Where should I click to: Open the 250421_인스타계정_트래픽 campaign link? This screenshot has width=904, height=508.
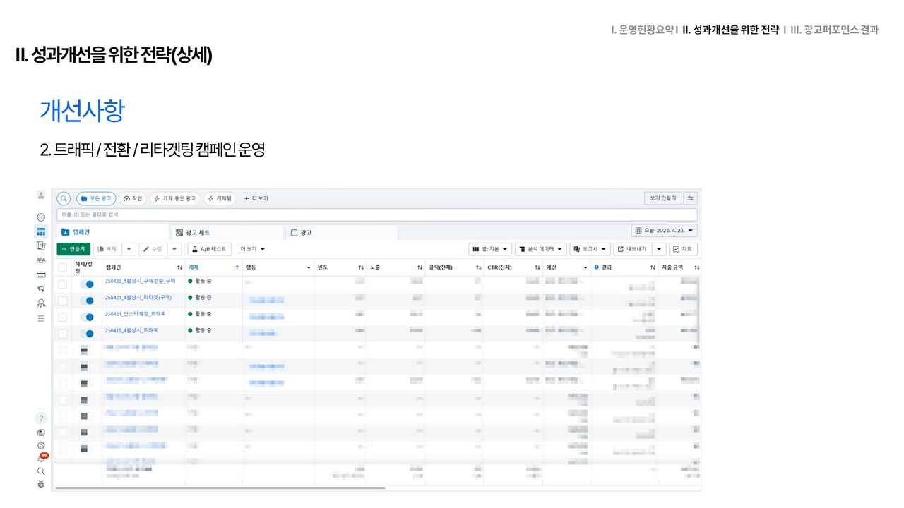(x=135, y=314)
